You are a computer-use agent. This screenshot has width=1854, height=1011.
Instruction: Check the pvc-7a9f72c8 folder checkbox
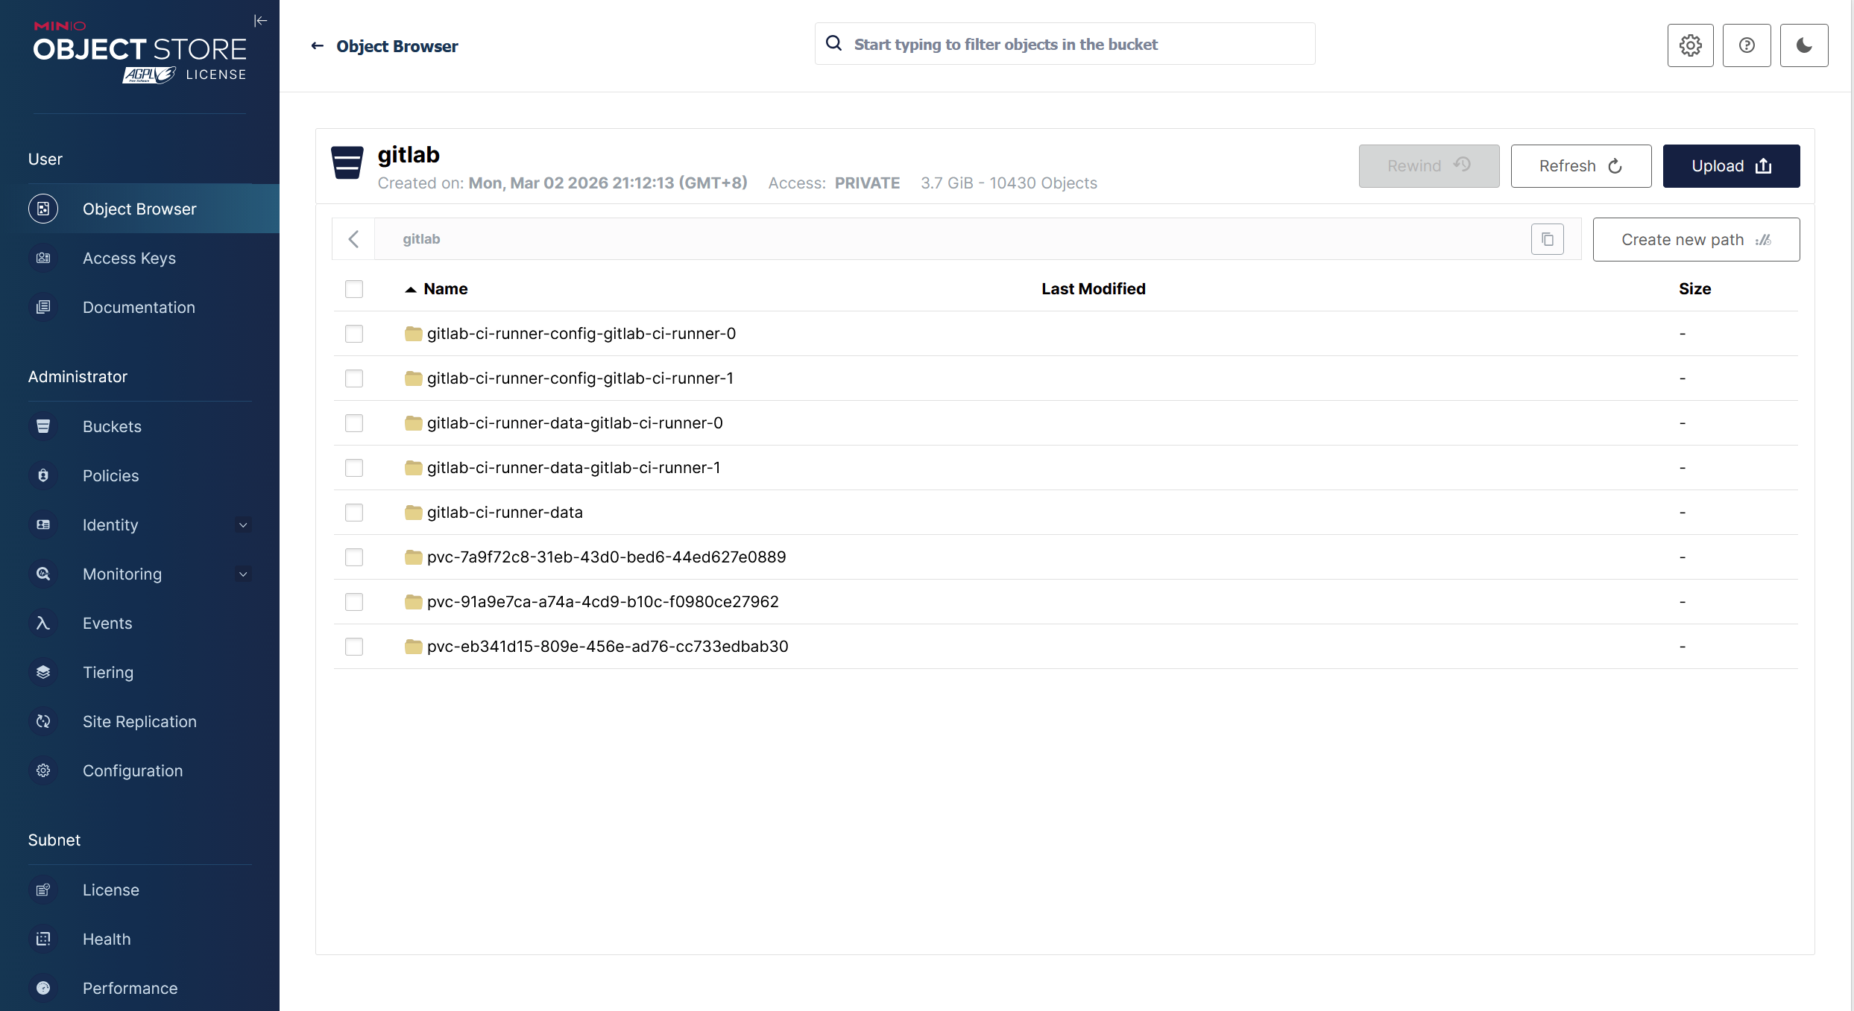tap(354, 557)
